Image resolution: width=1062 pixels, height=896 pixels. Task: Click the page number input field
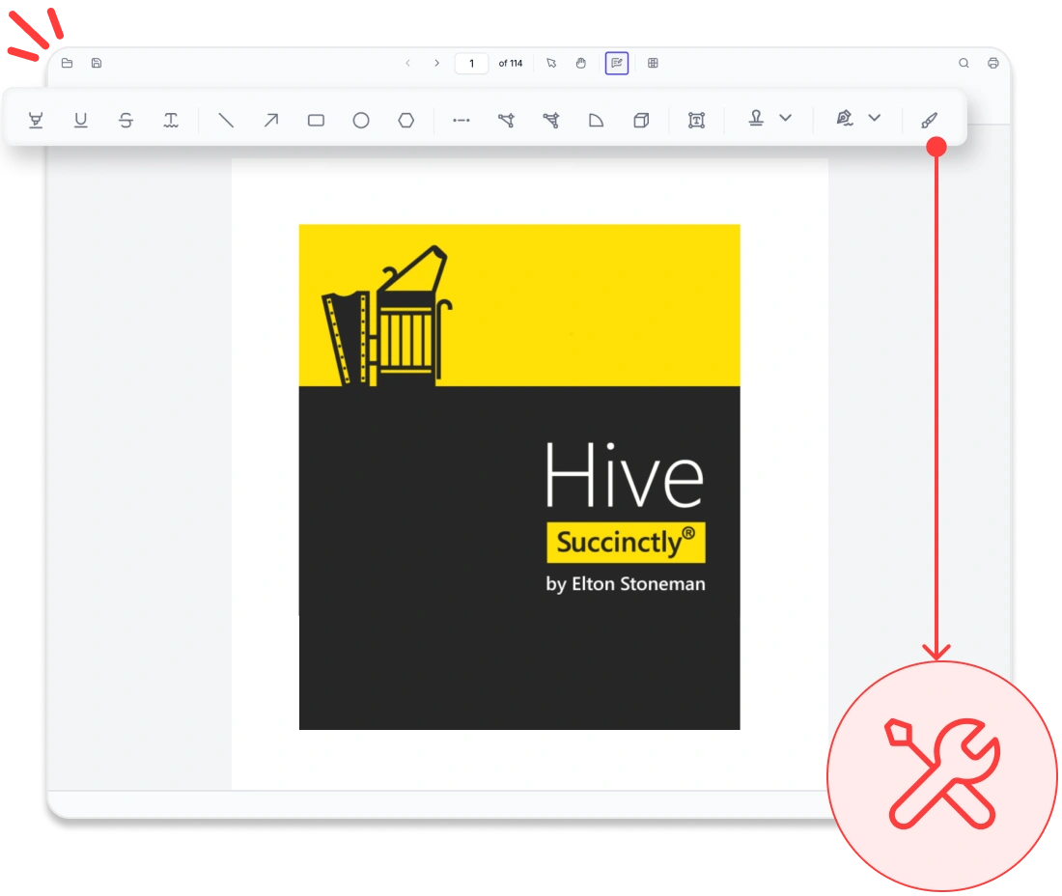[x=471, y=63]
